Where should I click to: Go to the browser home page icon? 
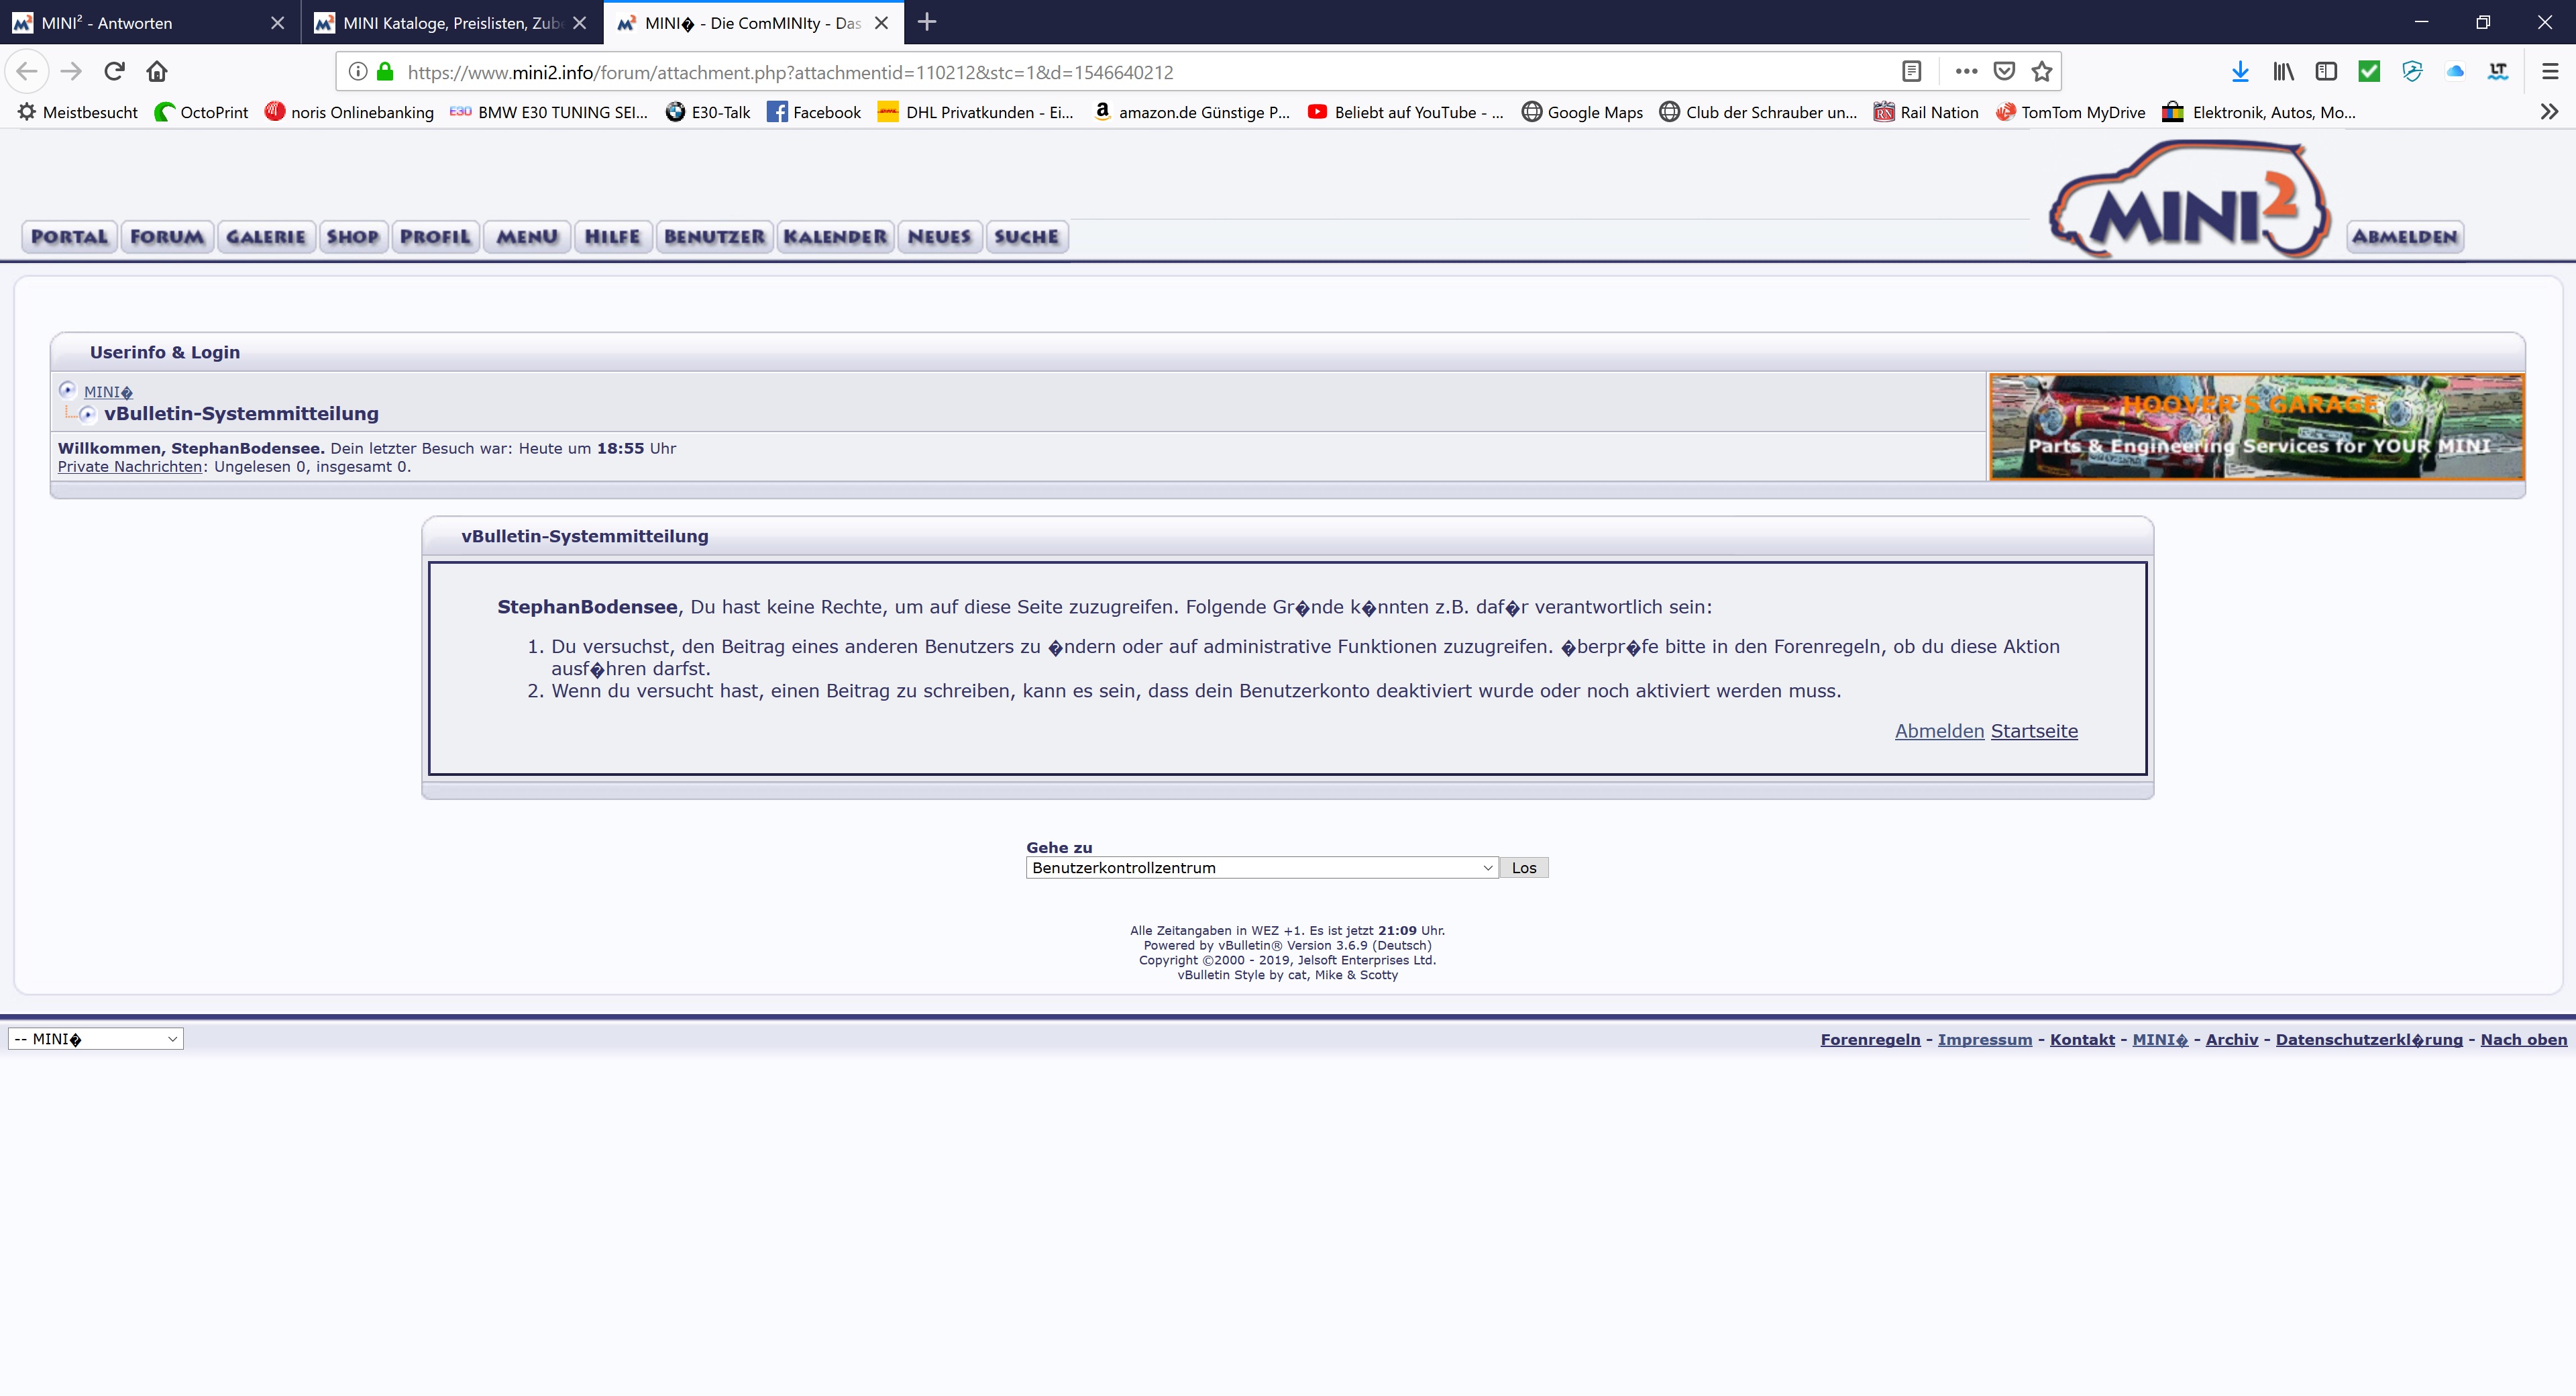[x=157, y=71]
